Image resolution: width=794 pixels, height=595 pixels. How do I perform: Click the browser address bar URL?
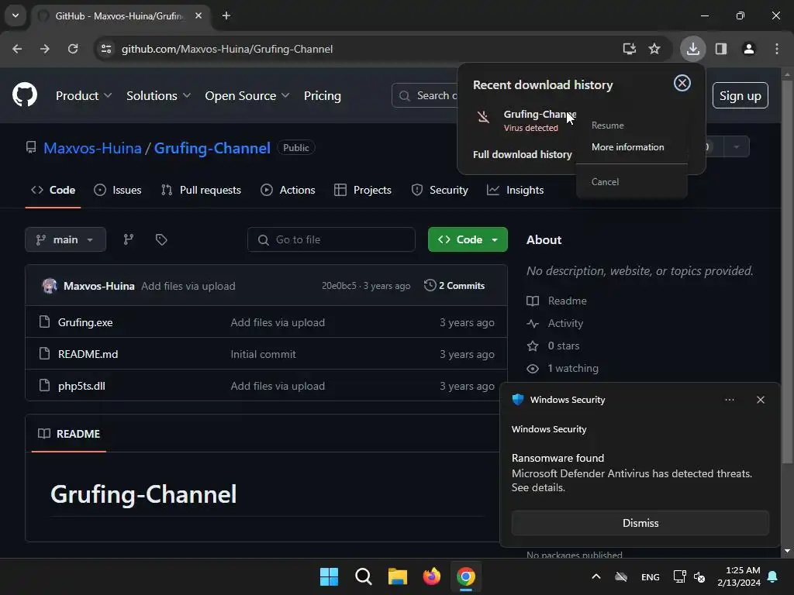coord(227,49)
